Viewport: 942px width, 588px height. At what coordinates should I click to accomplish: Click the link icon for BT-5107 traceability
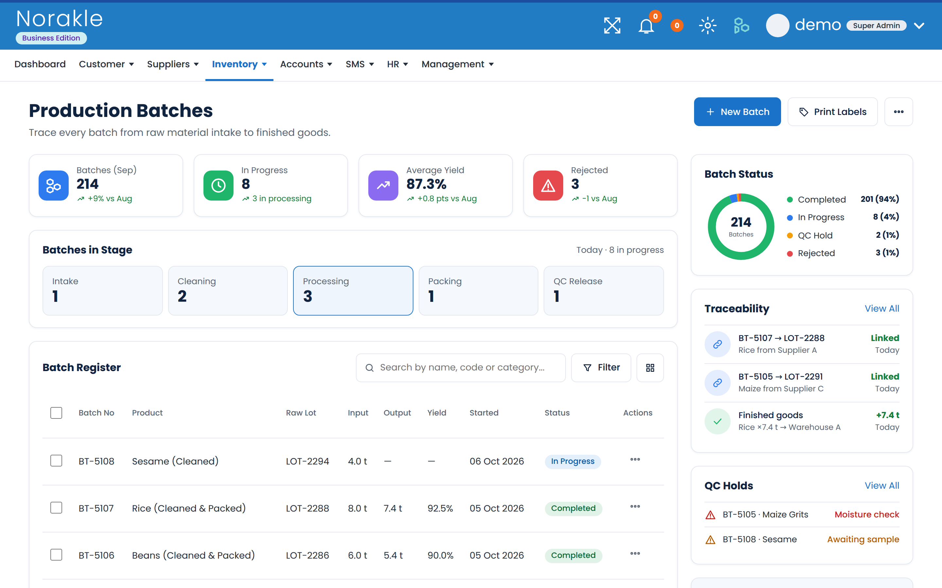tap(717, 344)
